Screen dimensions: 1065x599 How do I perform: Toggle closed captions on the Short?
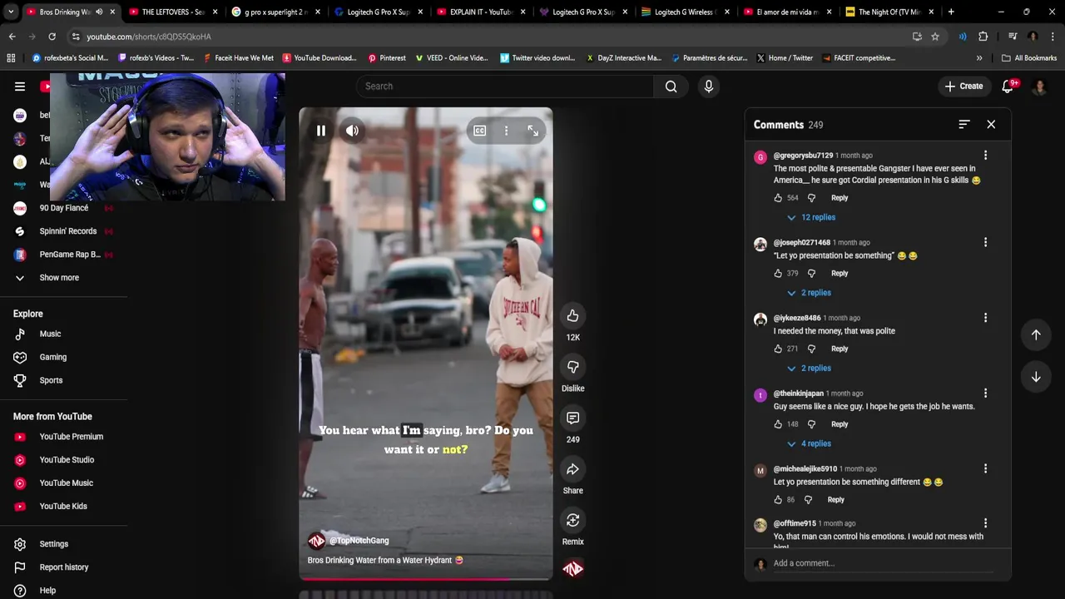(480, 131)
